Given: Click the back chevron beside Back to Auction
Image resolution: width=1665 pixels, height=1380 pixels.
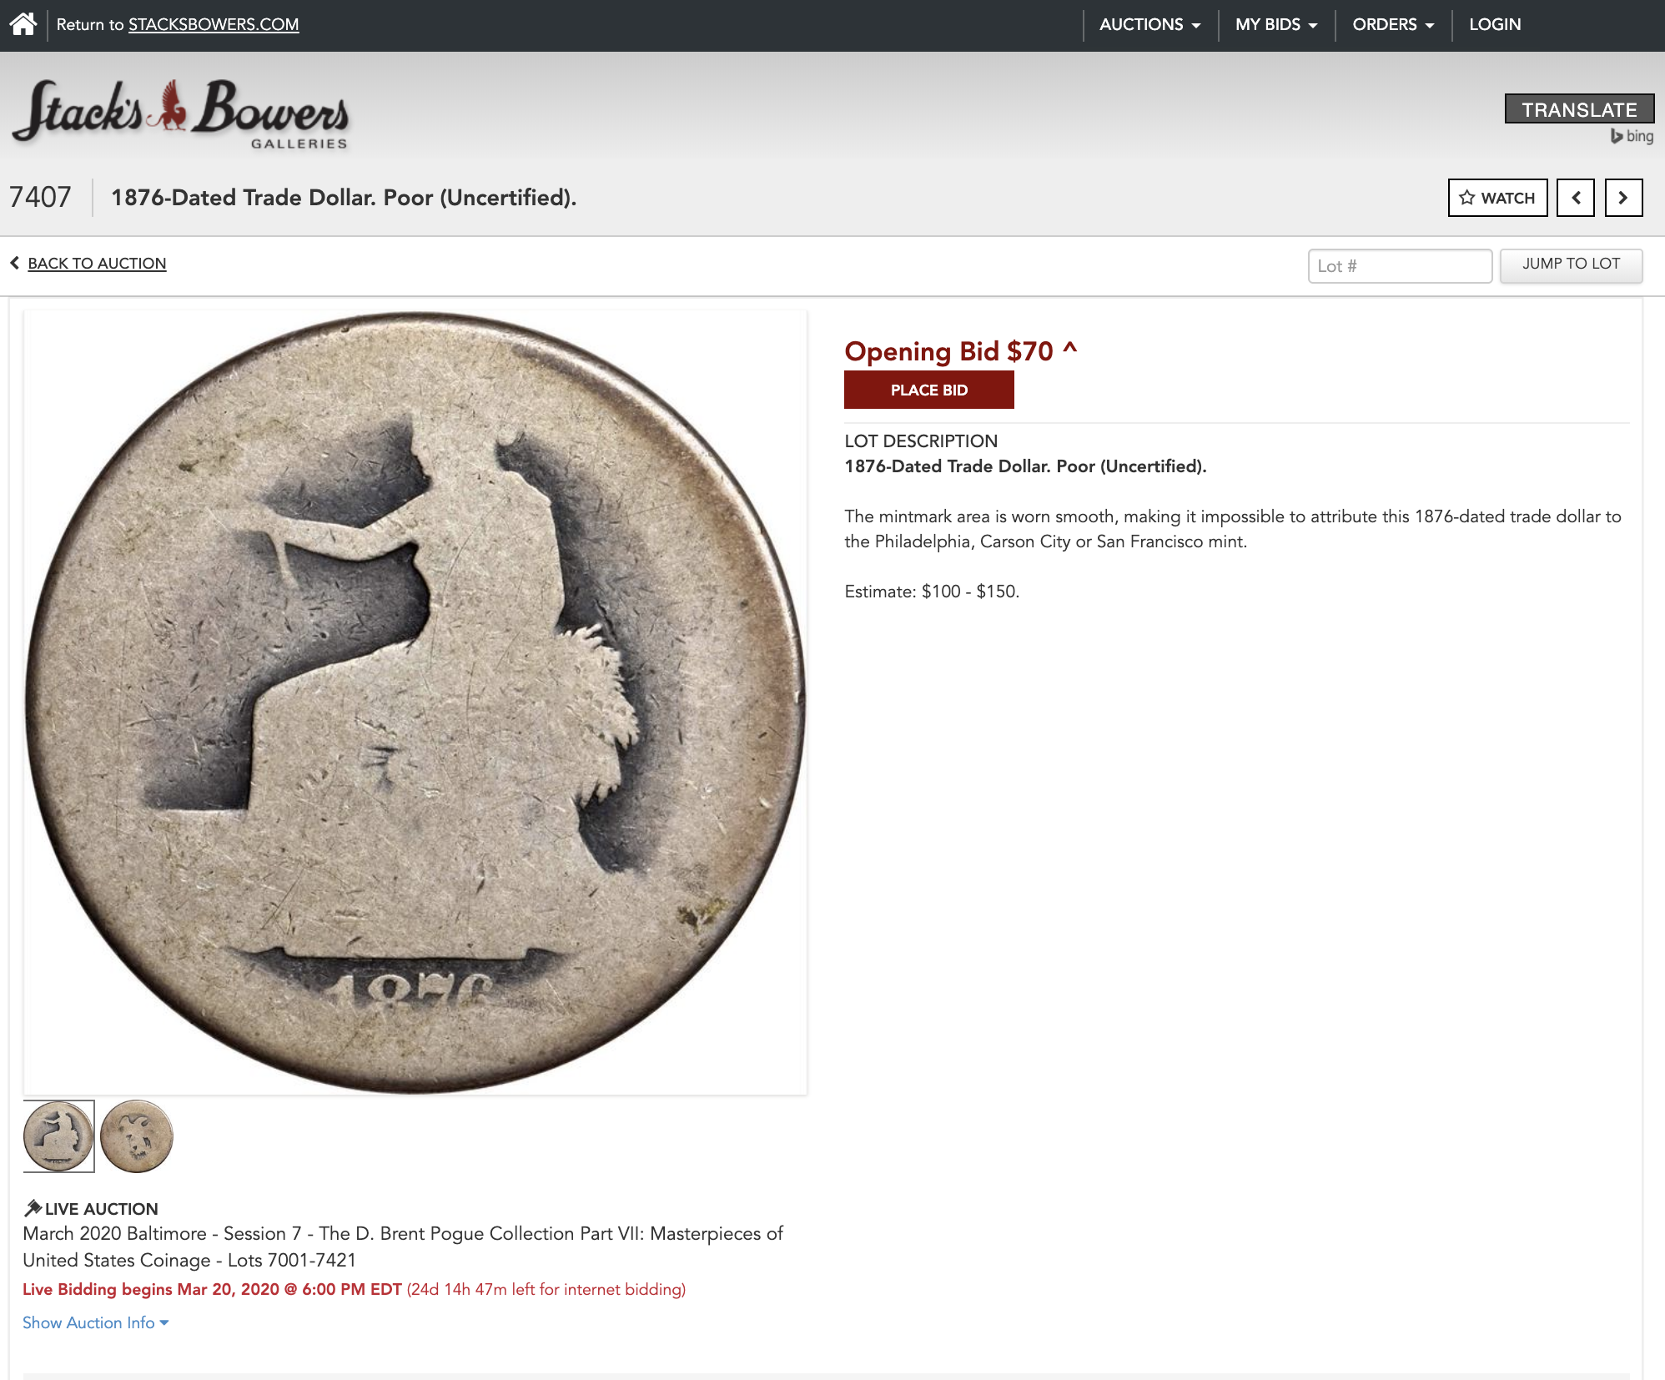Looking at the screenshot, I should [x=15, y=263].
